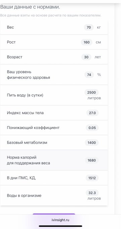Click the ivinsight.ru address bar
The height and width of the screenshot is (229, 121).
point(61,220)
